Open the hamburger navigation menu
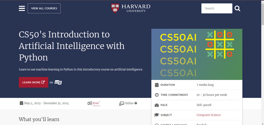The height and width of the screenshot is (125, 264). tap(22, 8)
